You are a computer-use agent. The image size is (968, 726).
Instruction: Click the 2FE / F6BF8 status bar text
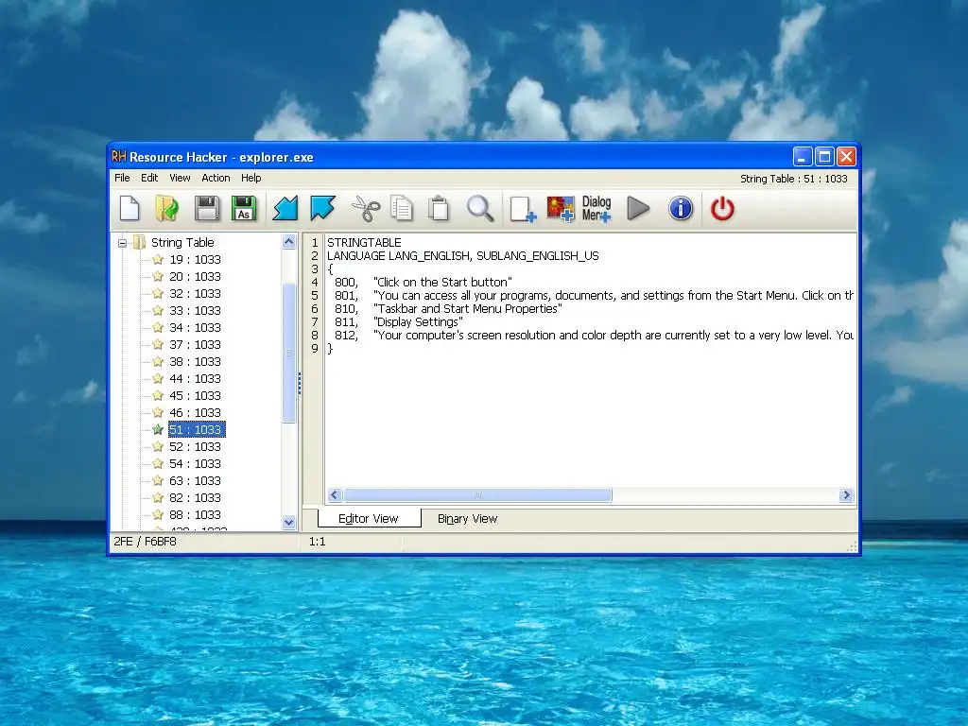tap(145, 542)
